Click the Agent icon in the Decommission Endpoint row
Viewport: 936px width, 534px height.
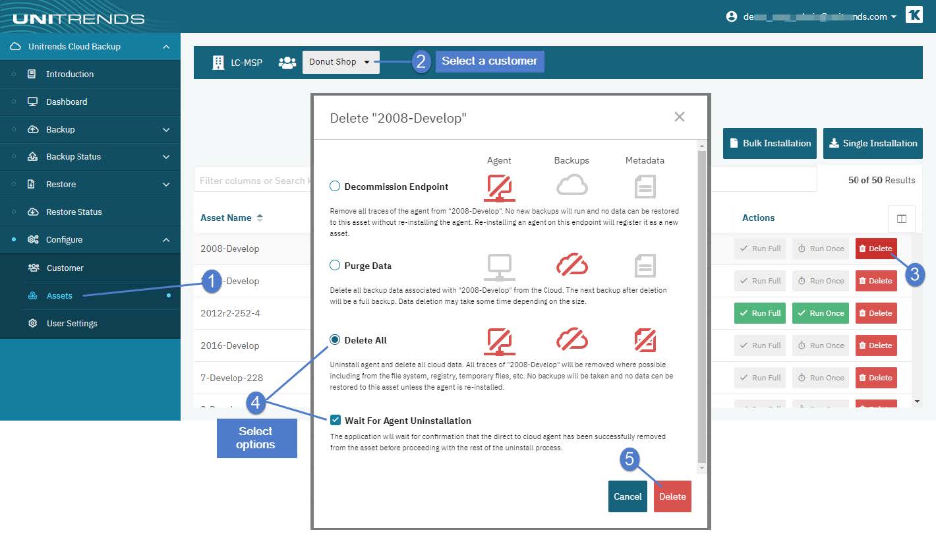tap(500, 187)
